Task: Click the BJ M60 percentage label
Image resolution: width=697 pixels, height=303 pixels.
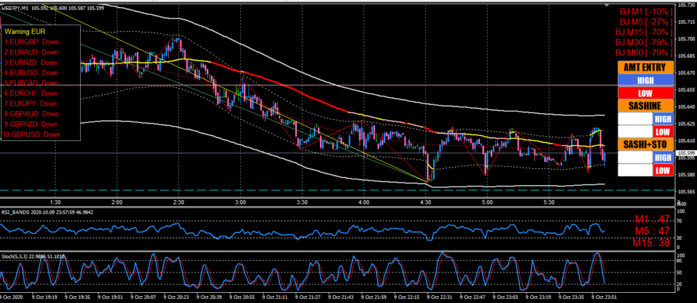Action: 644,52
